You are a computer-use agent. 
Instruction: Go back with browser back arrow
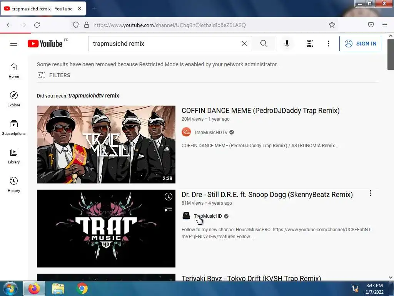click(9, 25)
